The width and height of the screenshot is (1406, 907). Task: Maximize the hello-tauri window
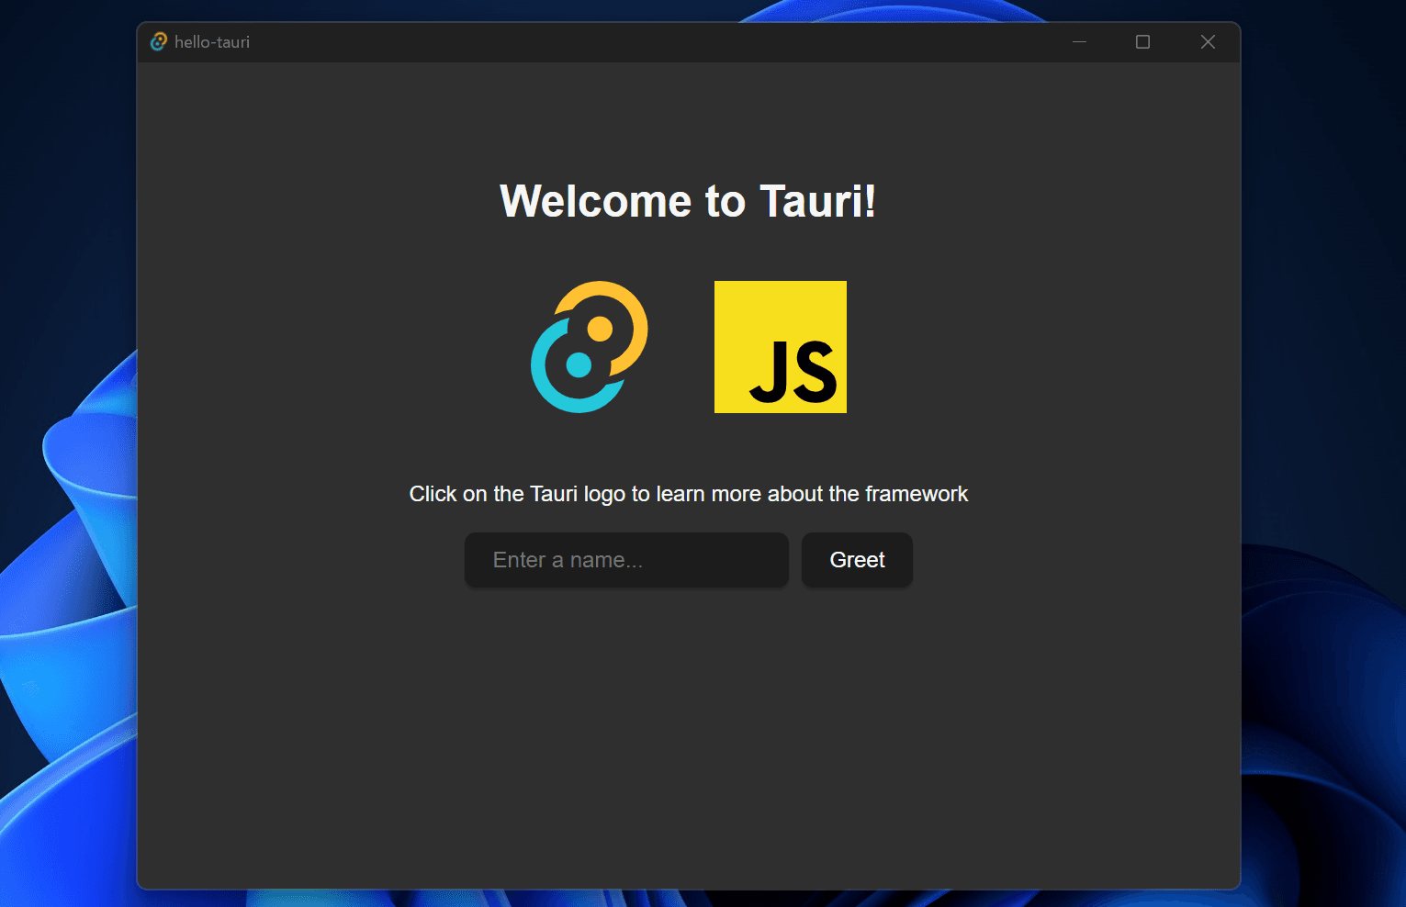[x=1142, y=41]
